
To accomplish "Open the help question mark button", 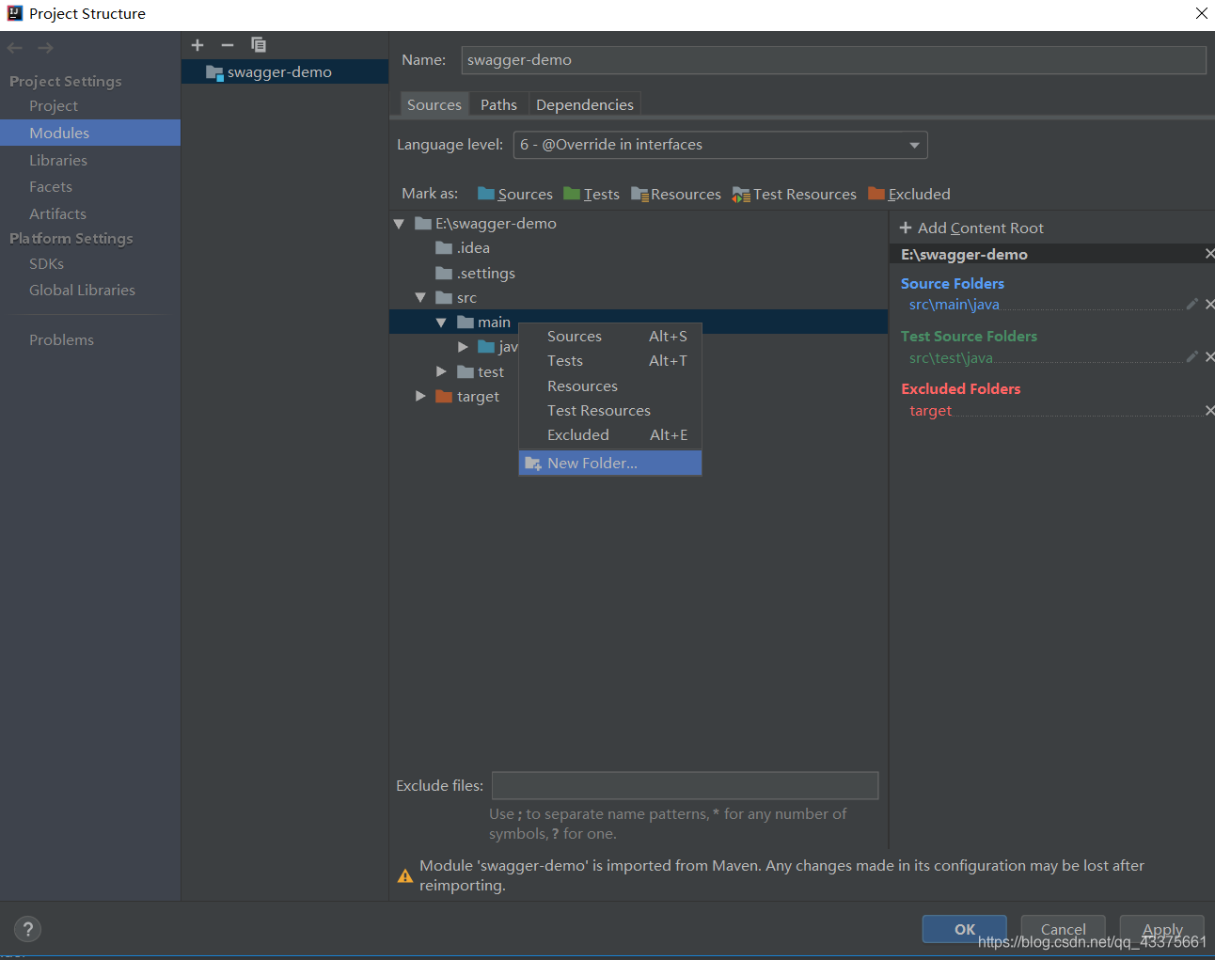I will (28, 929).
